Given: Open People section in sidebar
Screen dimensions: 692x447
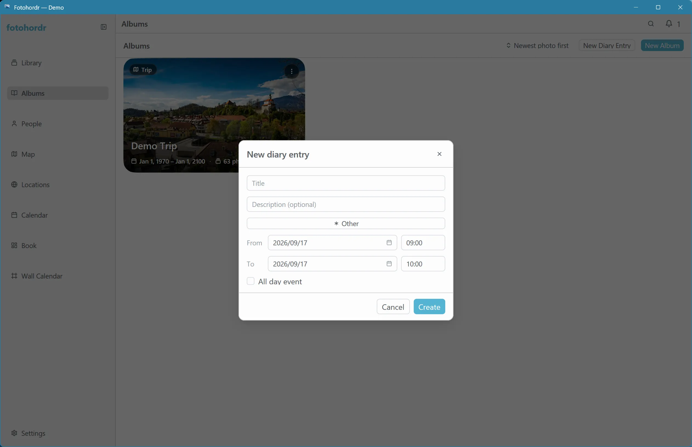Looking at the screenshot, I should coord(58,124).
